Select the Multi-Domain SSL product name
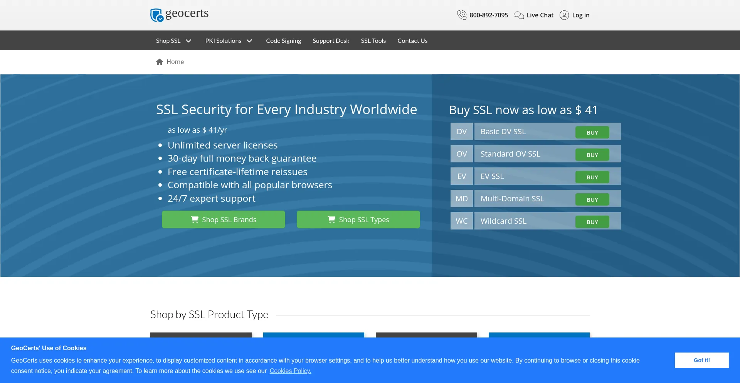The width and height of the screenshot is (740, 383). point(512,199)
